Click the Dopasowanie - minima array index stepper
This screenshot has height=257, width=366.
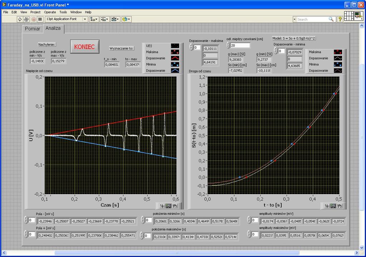pyautogui.click(x=276, y=51)
